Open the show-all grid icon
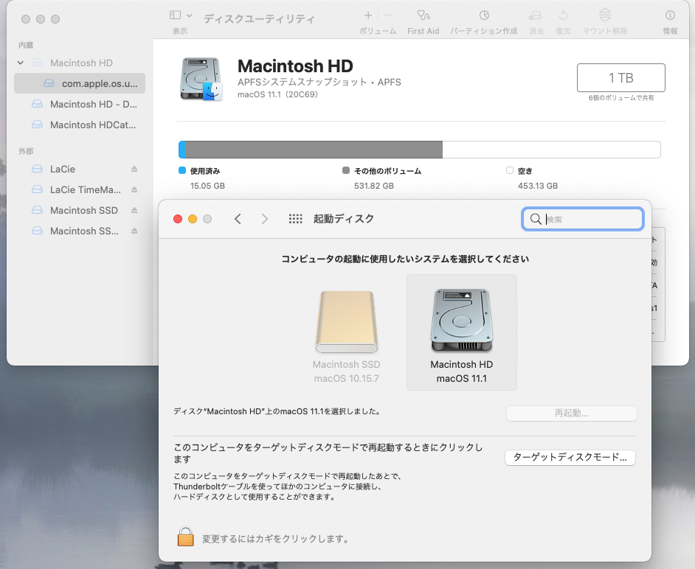695x569 pixels. pyautogui.click(x=296, y=219)
